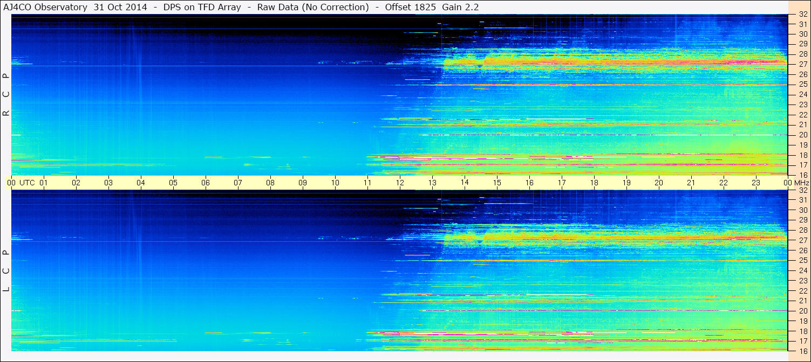This screenshot has height=362, width=811.
Task: Click the 04 hour mark
Action: [141, 183]
